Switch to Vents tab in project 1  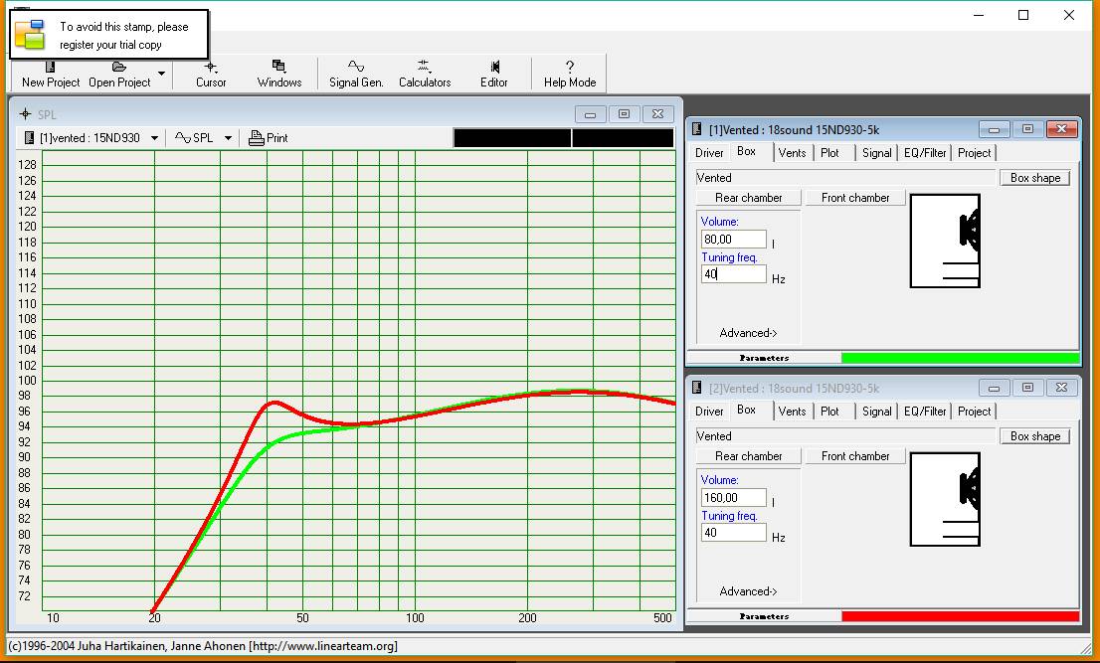(x=793, y=153)
